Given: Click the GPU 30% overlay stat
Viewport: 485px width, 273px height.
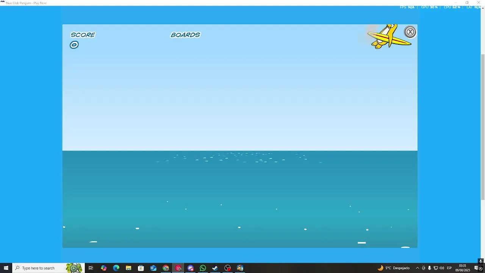Looking at the screenshot, I should point(429,7).
